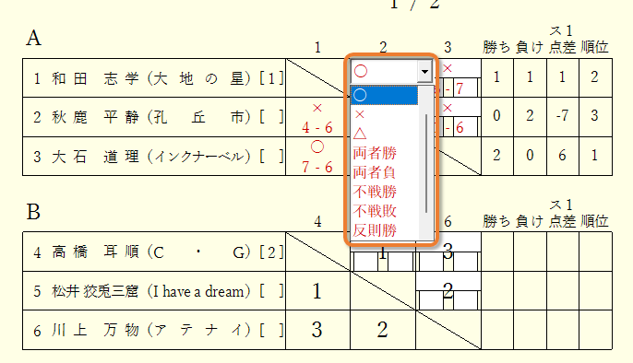This screenshot has height=363, width=633.
Task: Select 反則勝 from the dropdown list
Action: click(x=384, y=230)
